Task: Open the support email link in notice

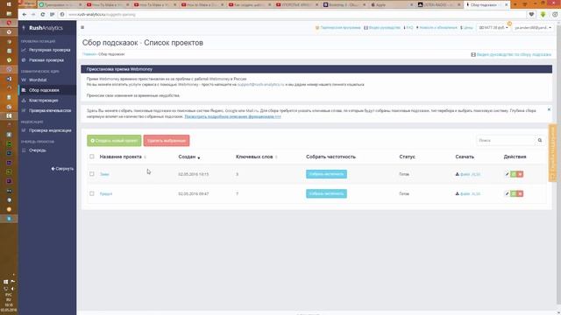Action: 261,85
